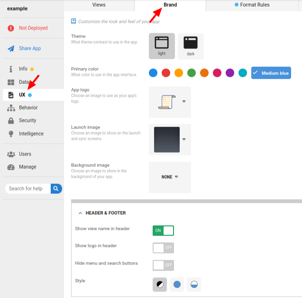Open the Launch image dropdown arrow
302x298 pixels.
(x=184, y=139)
